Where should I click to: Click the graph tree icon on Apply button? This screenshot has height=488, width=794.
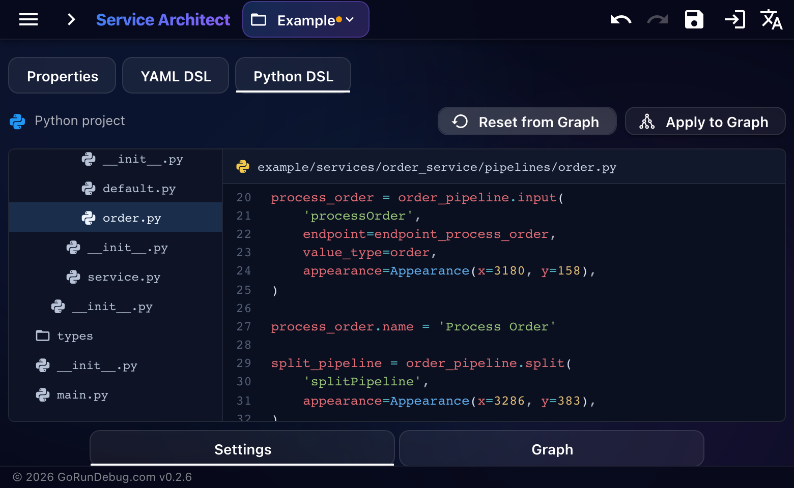tap(647, 121)
